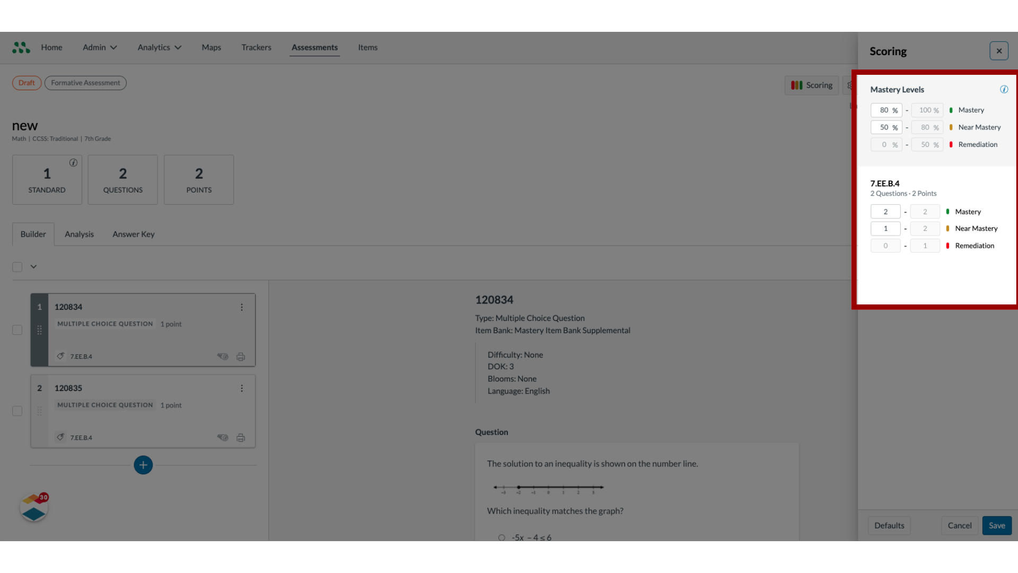Screen dimensions: 1018x573
Task: Switch to the Analysis tab
Action: tap(79, 233)
